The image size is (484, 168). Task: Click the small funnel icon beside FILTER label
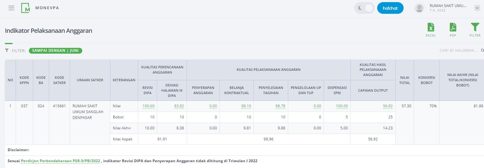[7, 51]
